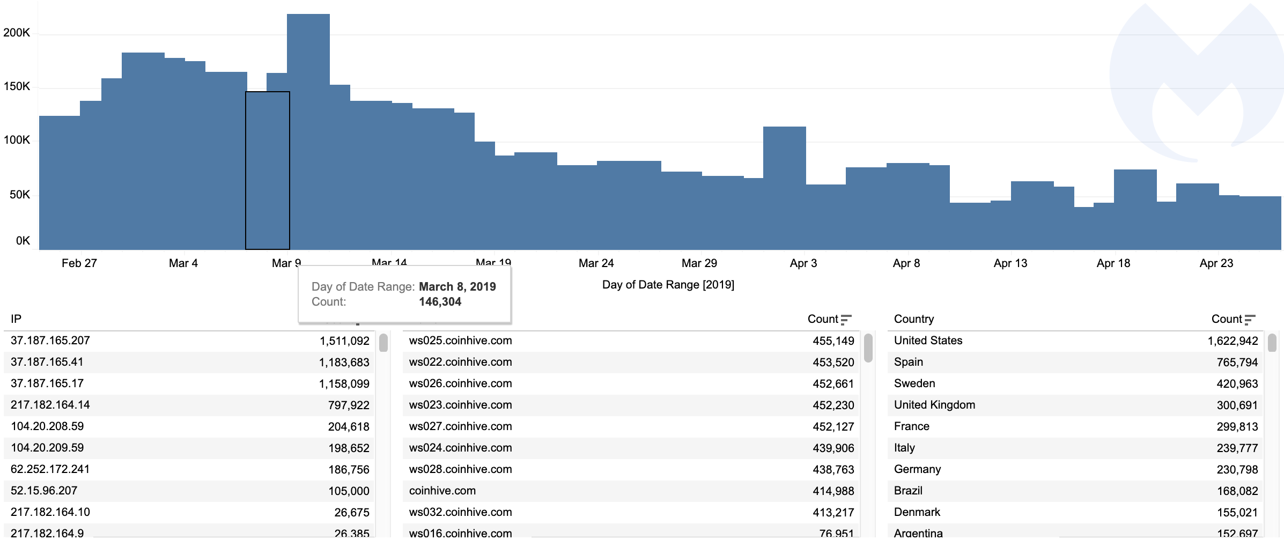Viewport: 1284px width, 547px height.
Task: Select IP 52.15.96.207 row
Action: pyautogui.click(x=190, y=491)
